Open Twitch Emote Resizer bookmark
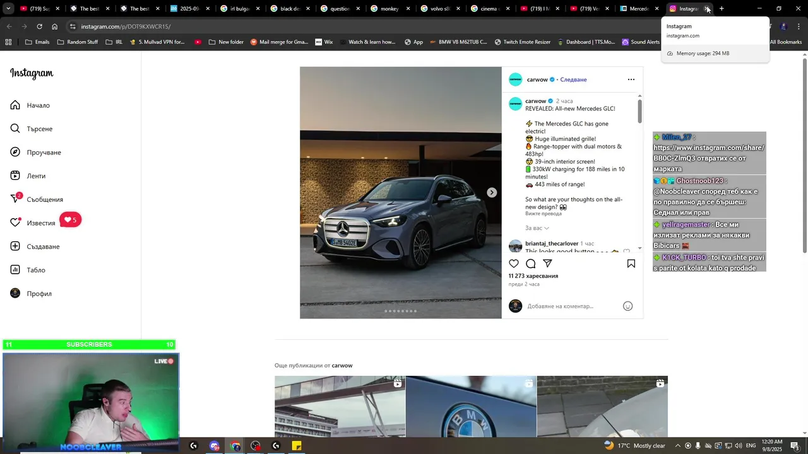This screenshot has width=808, height=454. click(x=522, y=42)
